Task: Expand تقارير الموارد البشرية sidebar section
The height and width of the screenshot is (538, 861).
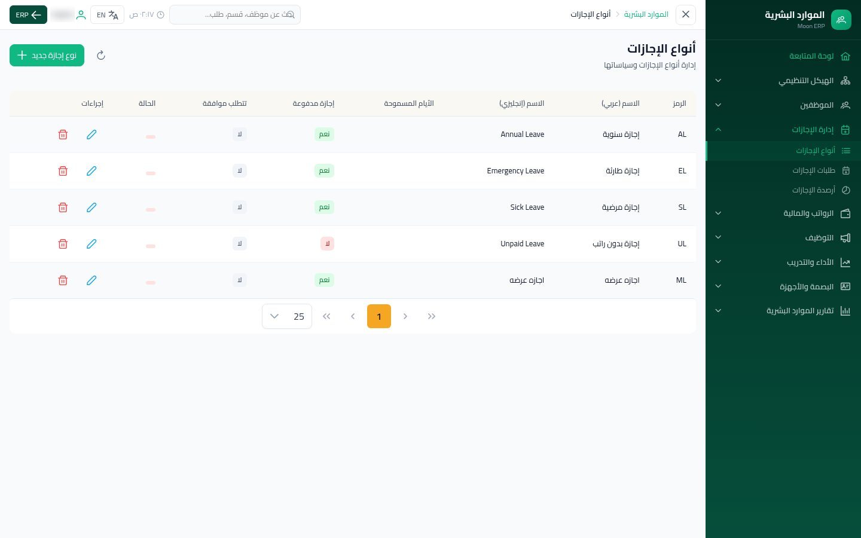Action: click(783, 311)
